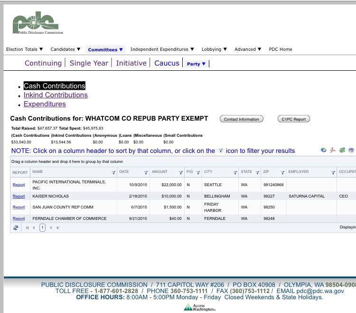The image size is (356, 313).
Task: Open the C1PC Report button
Action: pyautogui.click(x=293, y=119)
